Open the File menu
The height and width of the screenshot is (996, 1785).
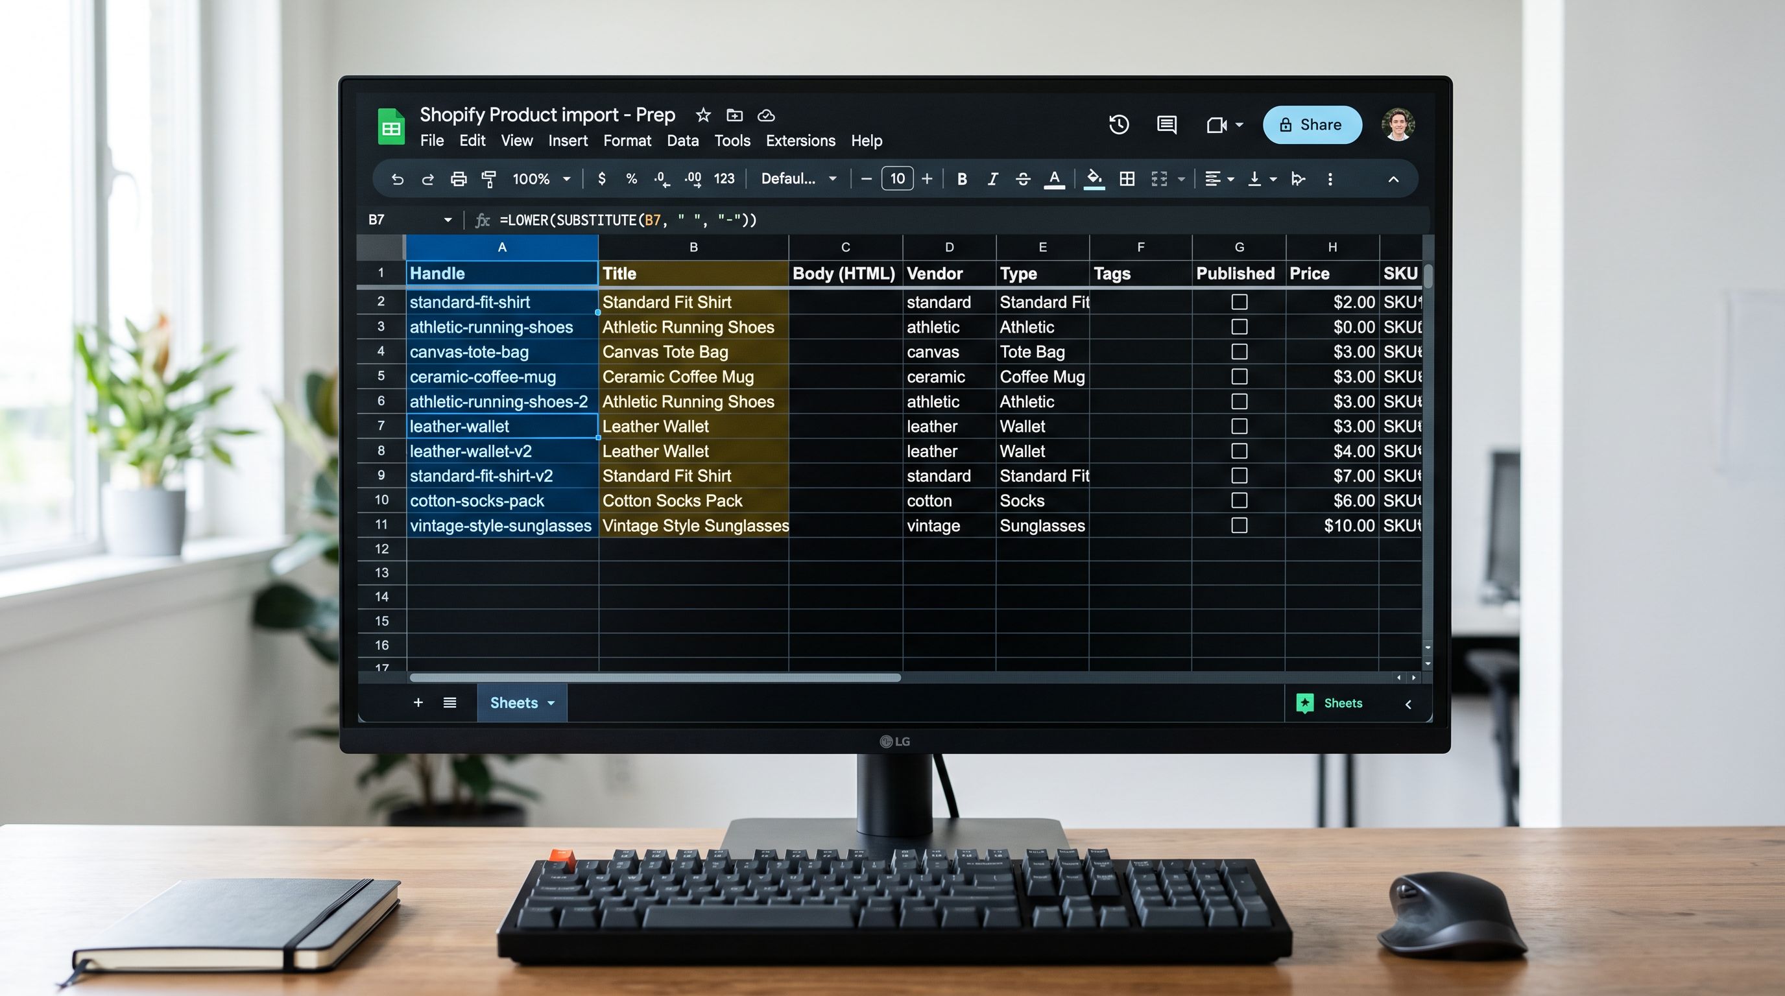pos(432,141)
